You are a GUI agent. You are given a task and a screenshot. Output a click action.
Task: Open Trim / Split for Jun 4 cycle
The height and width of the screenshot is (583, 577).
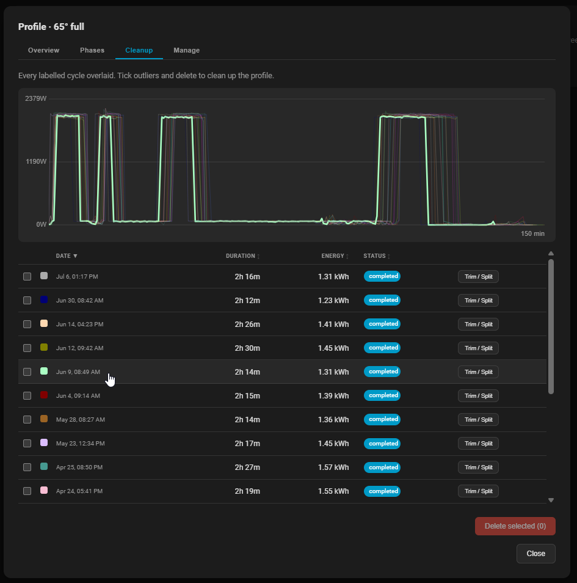click(478, 395)
